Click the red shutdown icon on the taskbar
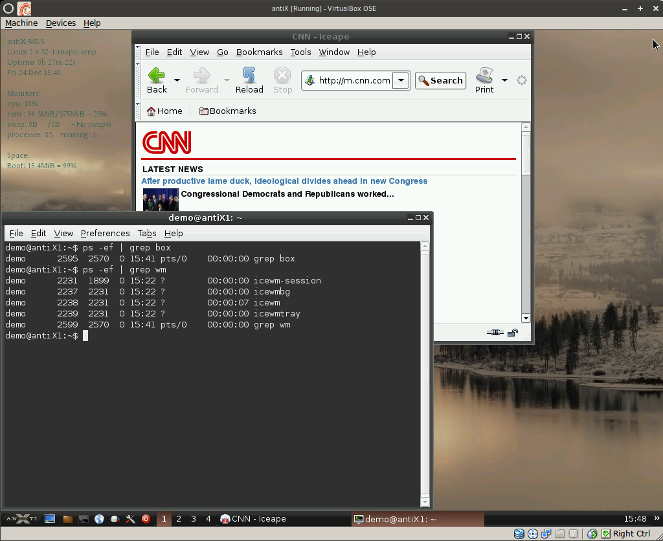Viewport: 663px width, 541px height. (x=145, y=518)
